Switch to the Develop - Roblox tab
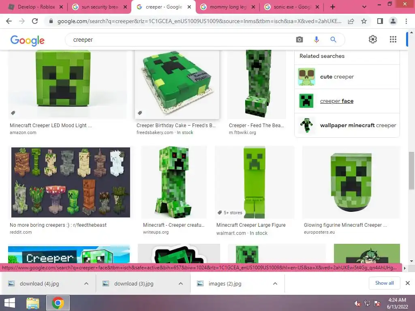This screenshot has width=415, height=311. (36, 7)
